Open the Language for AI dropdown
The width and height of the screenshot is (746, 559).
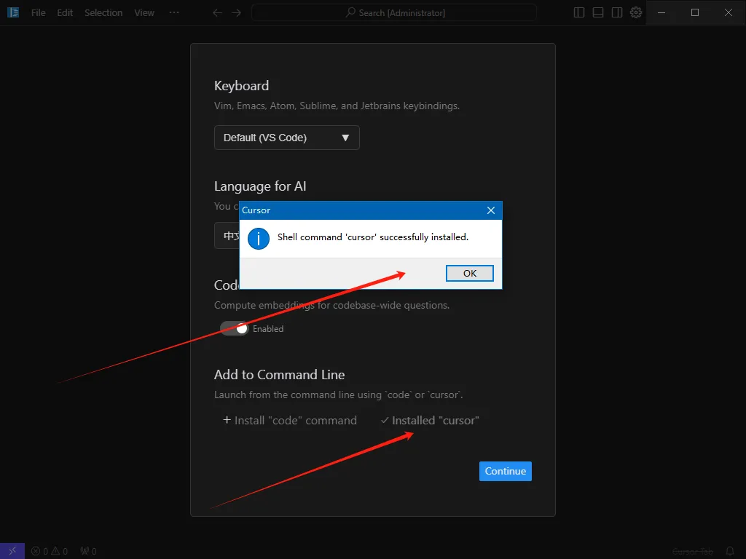click(227, 235)
